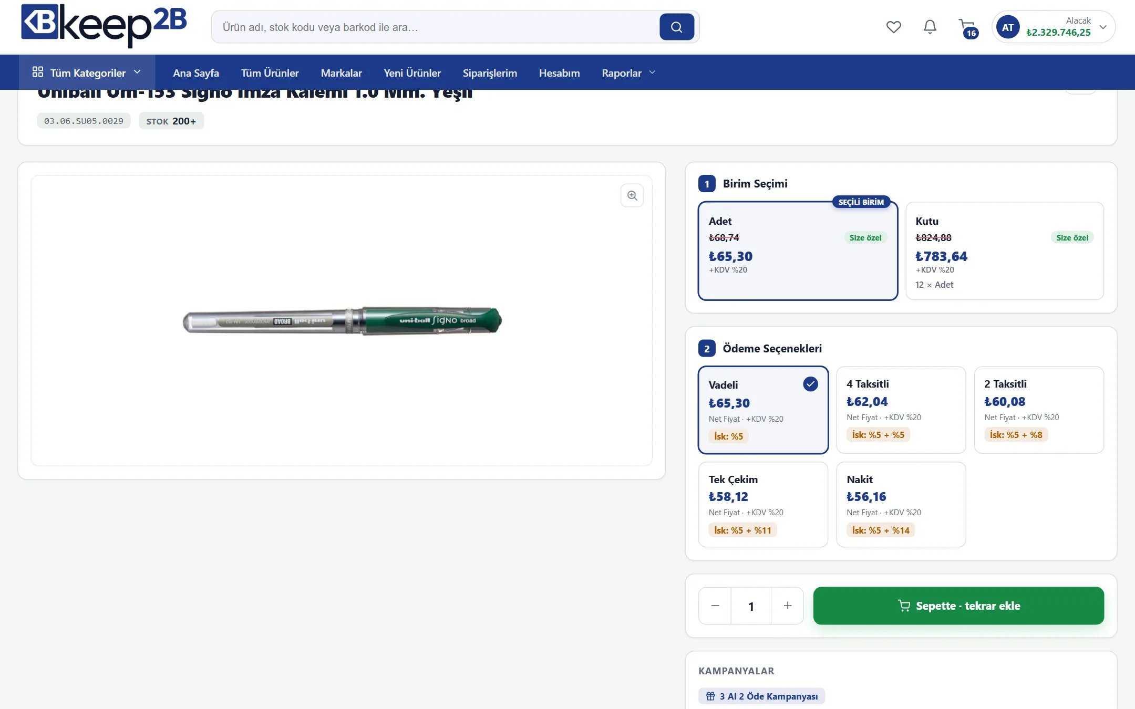
Task: Open Markalar menu item
Action: click(341, 72)
